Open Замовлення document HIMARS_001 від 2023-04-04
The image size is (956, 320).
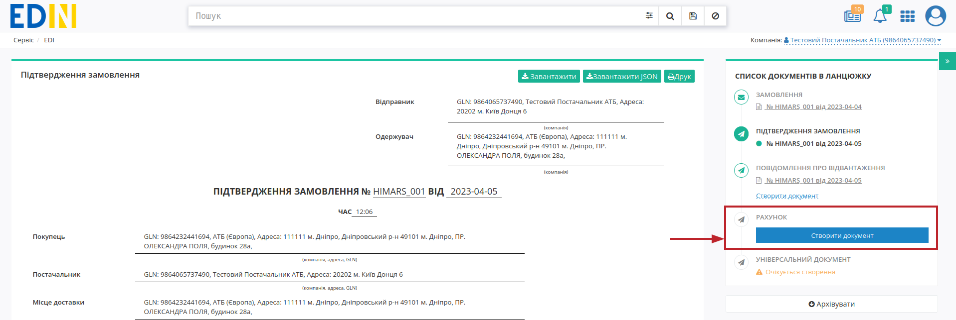[813, 107]
